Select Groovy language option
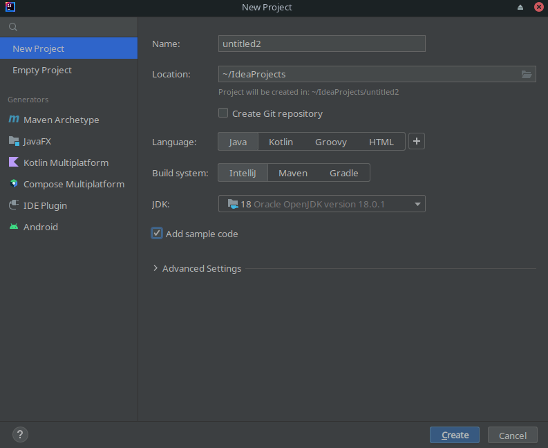This screenshot has height=448, width=548. [330, 142]
